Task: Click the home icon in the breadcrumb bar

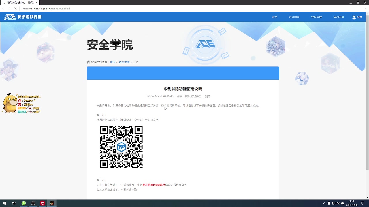Action: click(88, 62)
